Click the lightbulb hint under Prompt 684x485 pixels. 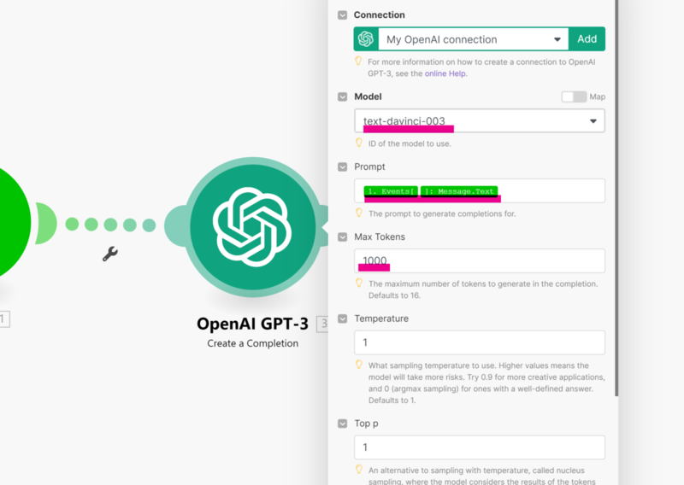pos(358,213)
